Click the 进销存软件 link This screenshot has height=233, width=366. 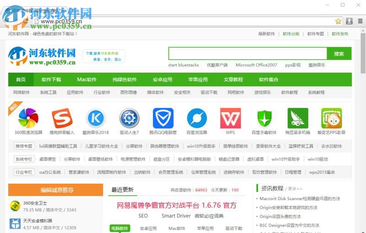(234, 172)
